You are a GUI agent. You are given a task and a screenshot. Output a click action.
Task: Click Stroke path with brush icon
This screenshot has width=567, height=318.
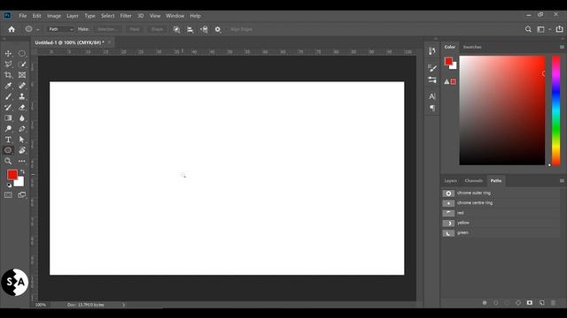[x=496, y=303]
